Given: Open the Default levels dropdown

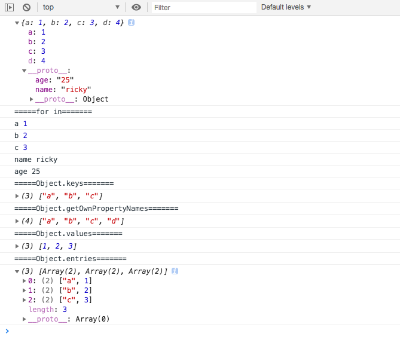Looking at the screenshot, I should (286, 7).
